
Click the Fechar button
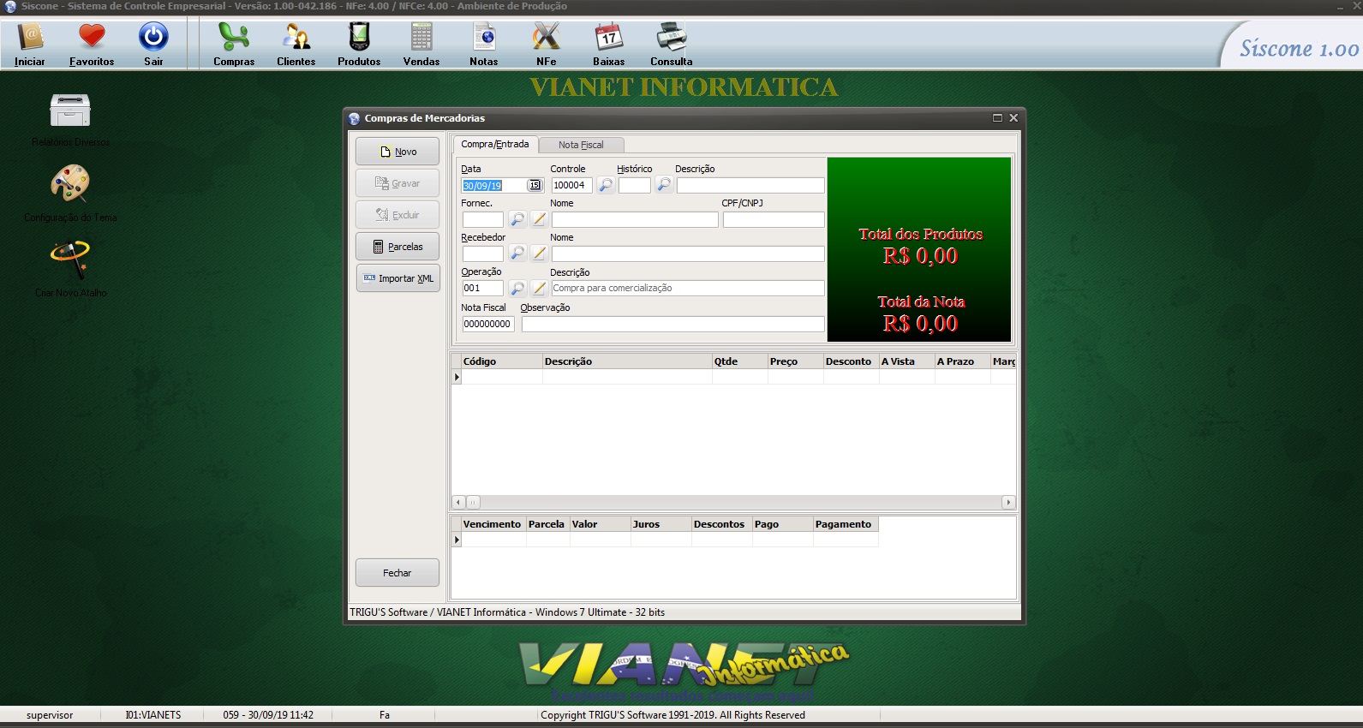tap(398, 573)
